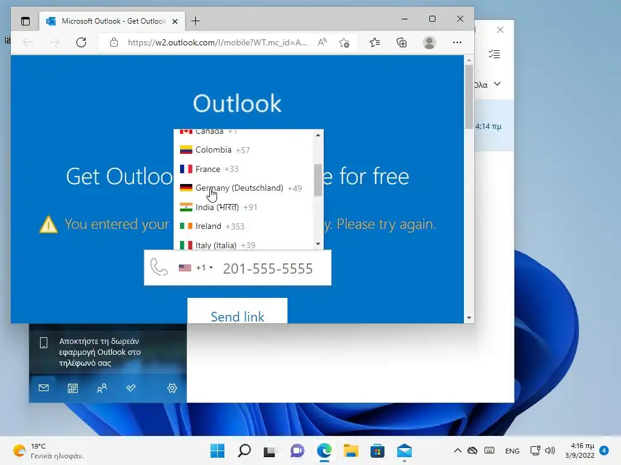
Task: Click the Send link button
Action: click(237, 311)
